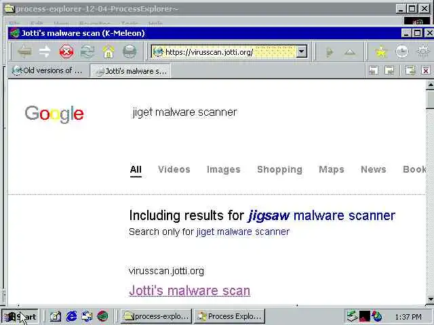Switch to News search results
The width and height of the screenshot is (434, 325).
pos(374,169)
